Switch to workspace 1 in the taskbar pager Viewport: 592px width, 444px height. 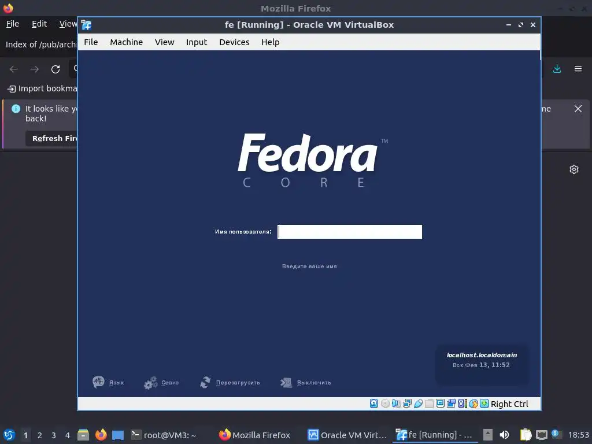pos(25,435)
